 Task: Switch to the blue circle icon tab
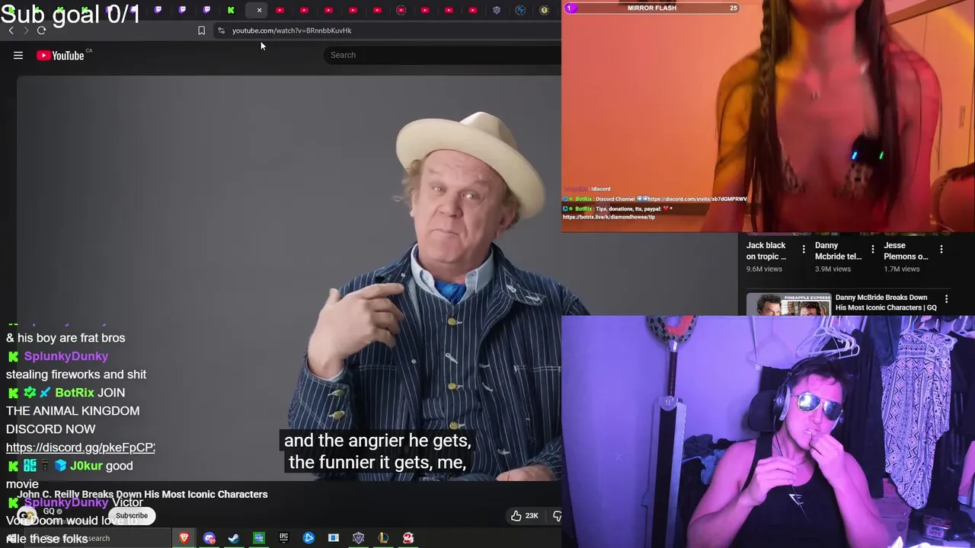(x=520, y=10)
